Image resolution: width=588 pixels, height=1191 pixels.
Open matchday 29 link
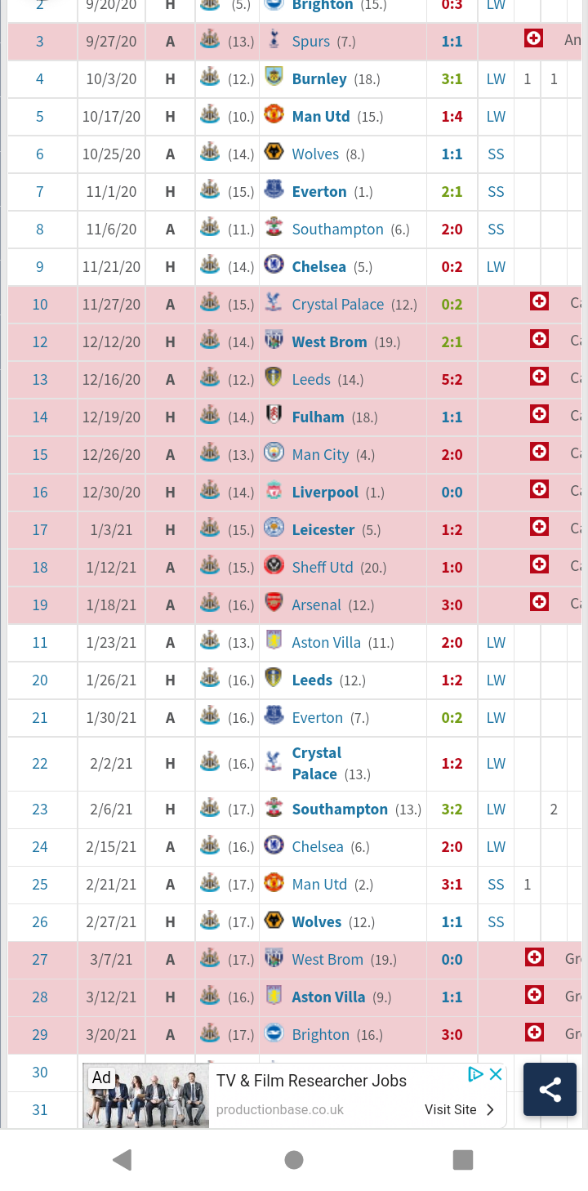40,1035
